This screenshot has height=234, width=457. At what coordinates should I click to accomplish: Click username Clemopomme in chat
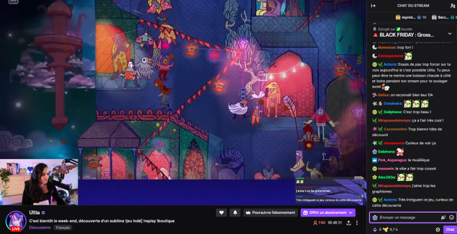[390, 56]
